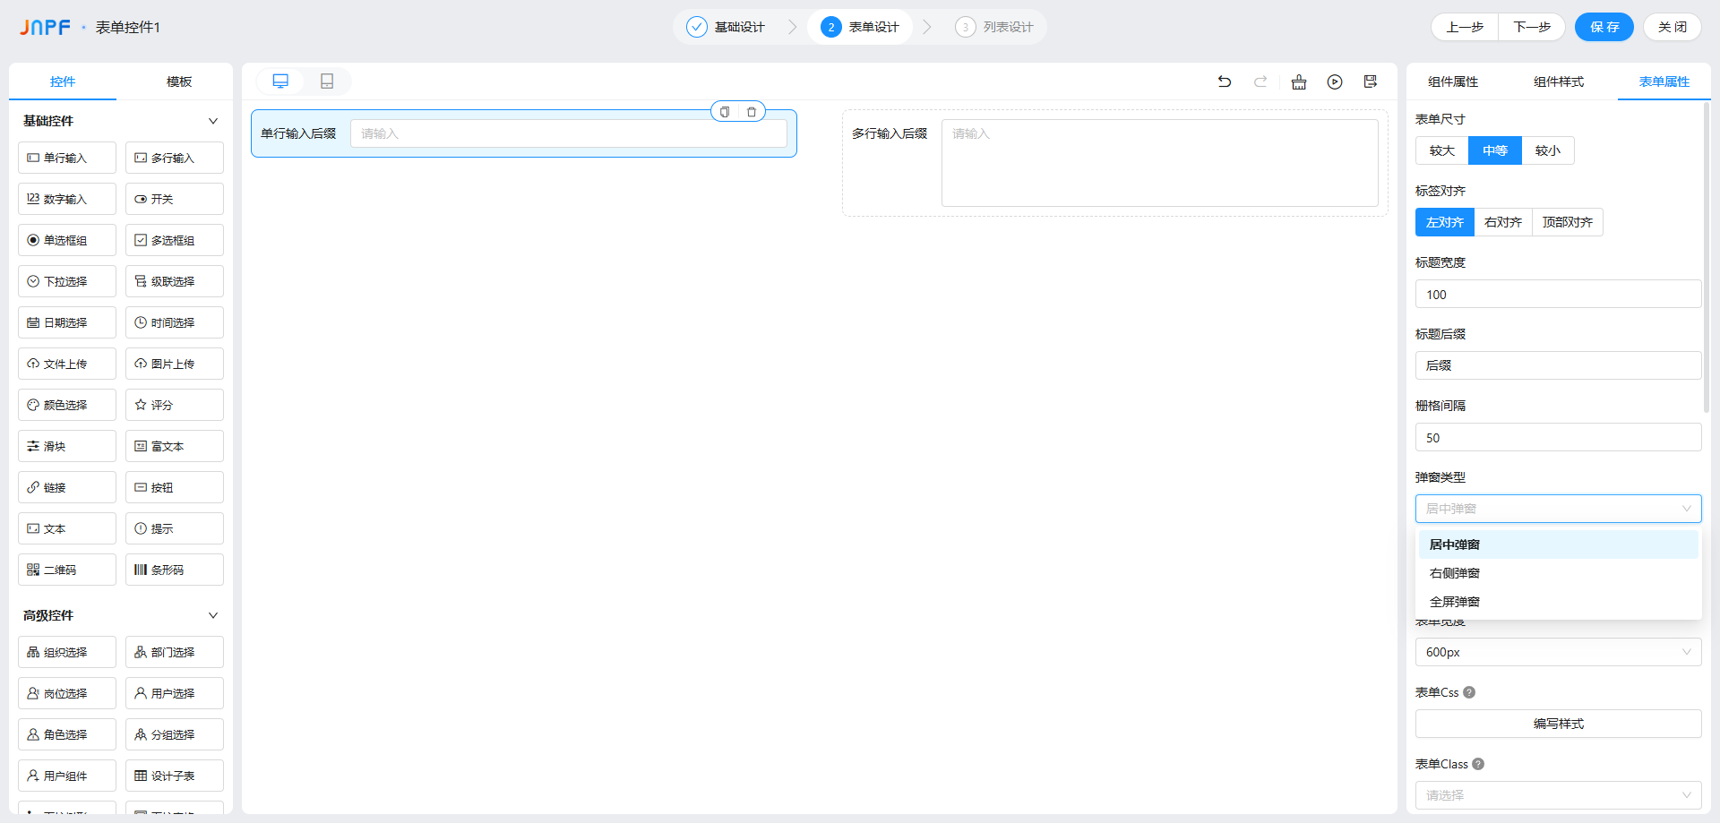The width and height of the screenshot is (1720, 823).
Task: Preview the form with the play icon
Action: click(1335, 81)
